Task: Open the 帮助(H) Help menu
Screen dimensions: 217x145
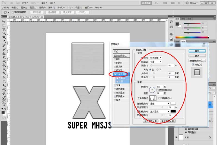Action: tap(99, 8)
